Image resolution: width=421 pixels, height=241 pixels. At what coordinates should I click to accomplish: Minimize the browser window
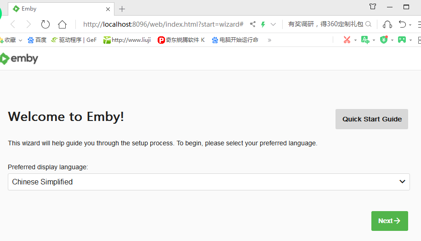point(390,7)
